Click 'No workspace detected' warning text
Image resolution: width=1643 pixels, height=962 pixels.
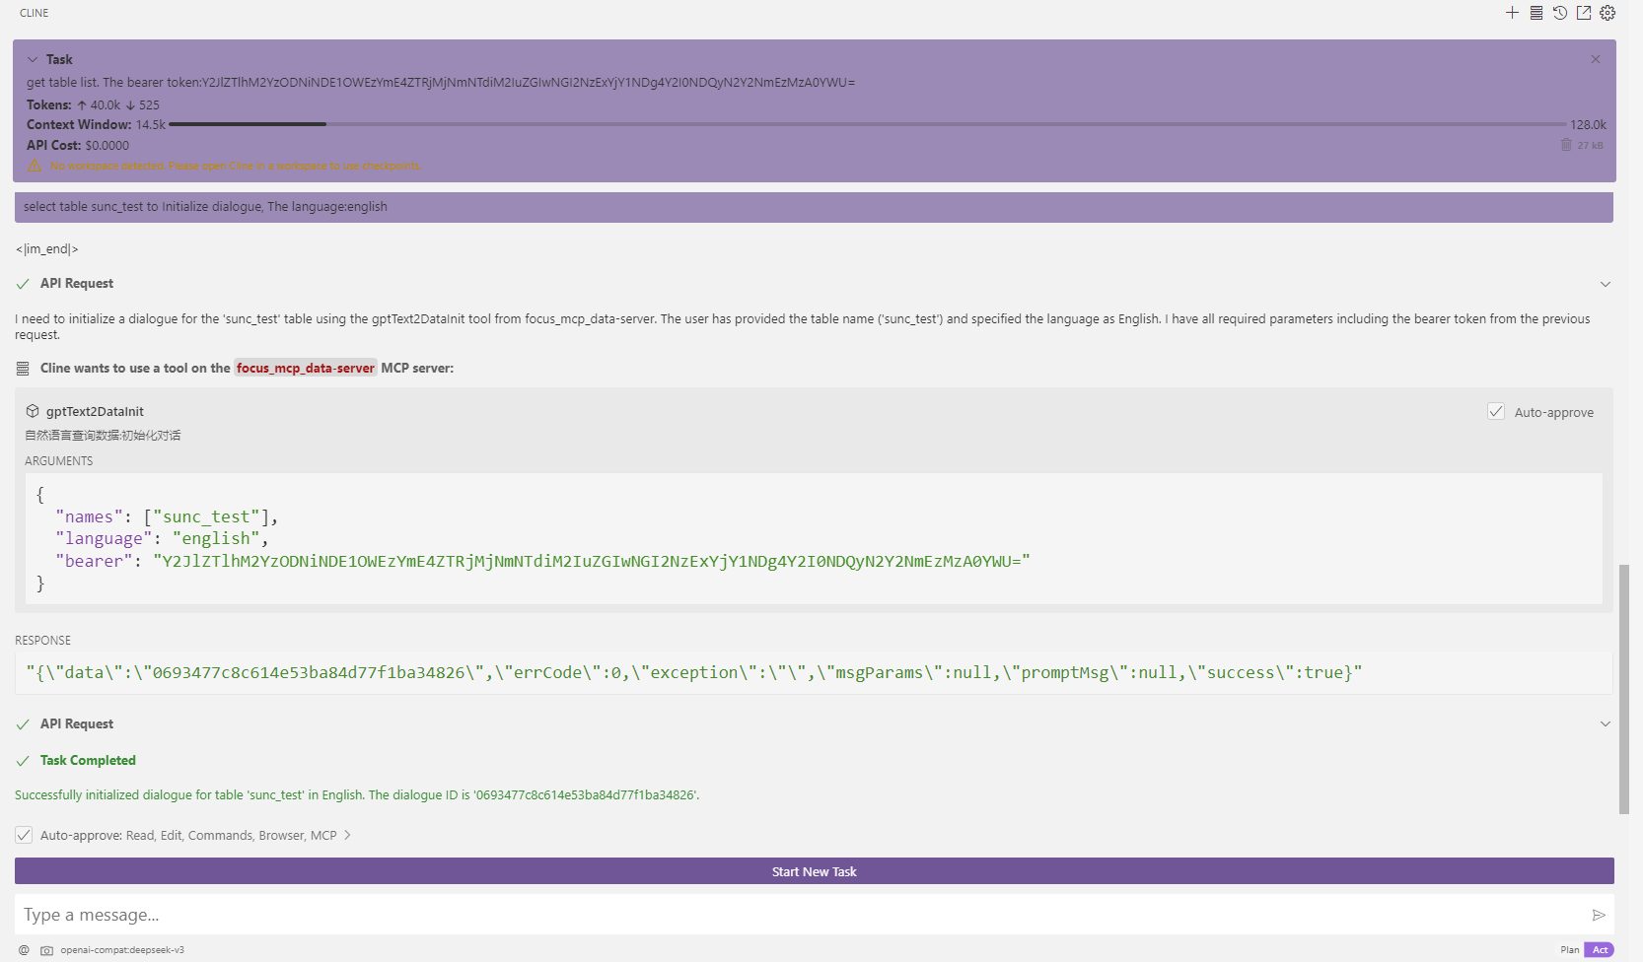point(236,166)
